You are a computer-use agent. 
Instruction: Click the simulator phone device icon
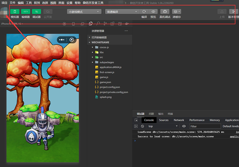[73, 24]
